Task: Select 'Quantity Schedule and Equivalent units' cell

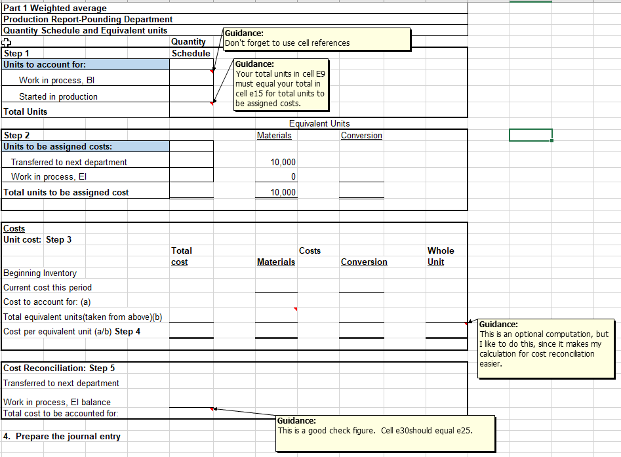Action: [235, 31]
